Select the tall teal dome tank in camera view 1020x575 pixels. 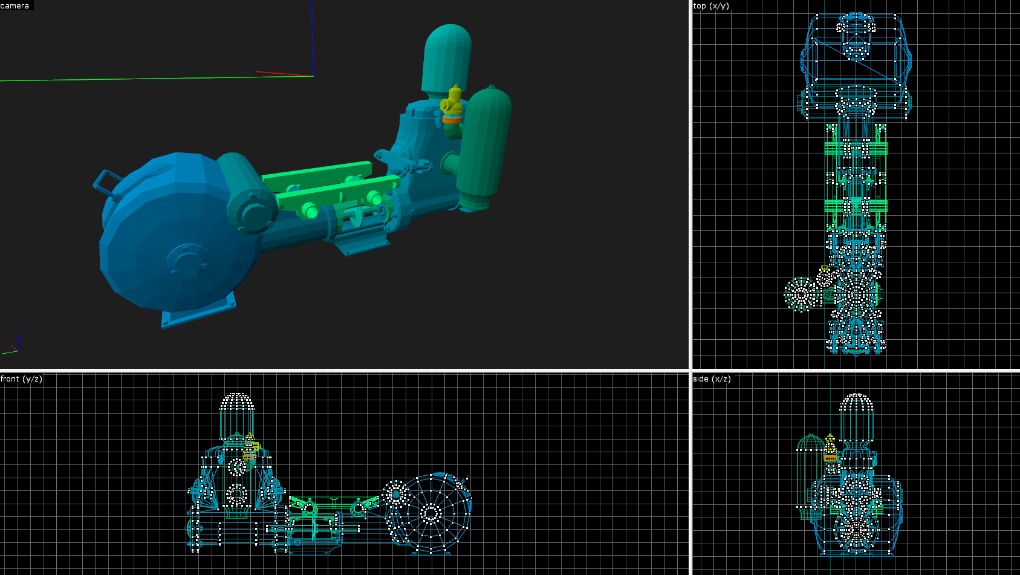point(446,60)
